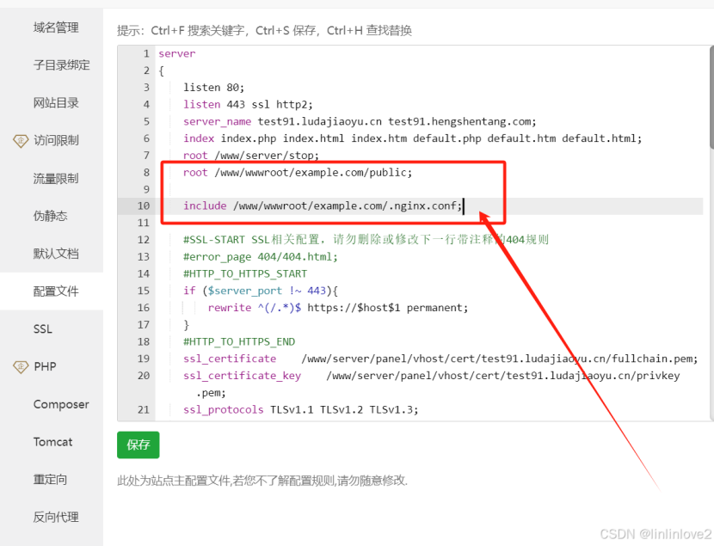Click the green 保存 button

(x=138, y=445)
